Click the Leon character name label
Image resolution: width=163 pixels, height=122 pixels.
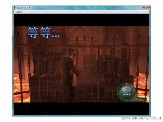point(140,99)
